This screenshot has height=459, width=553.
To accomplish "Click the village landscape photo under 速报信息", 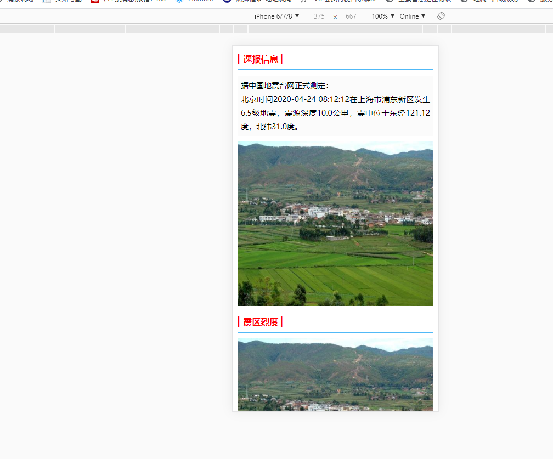I will point(335,224).
